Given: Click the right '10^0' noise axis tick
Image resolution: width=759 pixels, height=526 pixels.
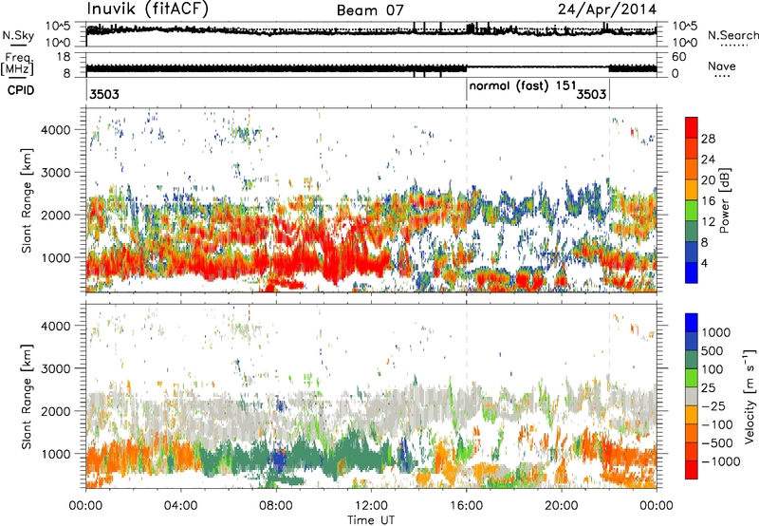Looking at the screenshot, I should 685,43.
